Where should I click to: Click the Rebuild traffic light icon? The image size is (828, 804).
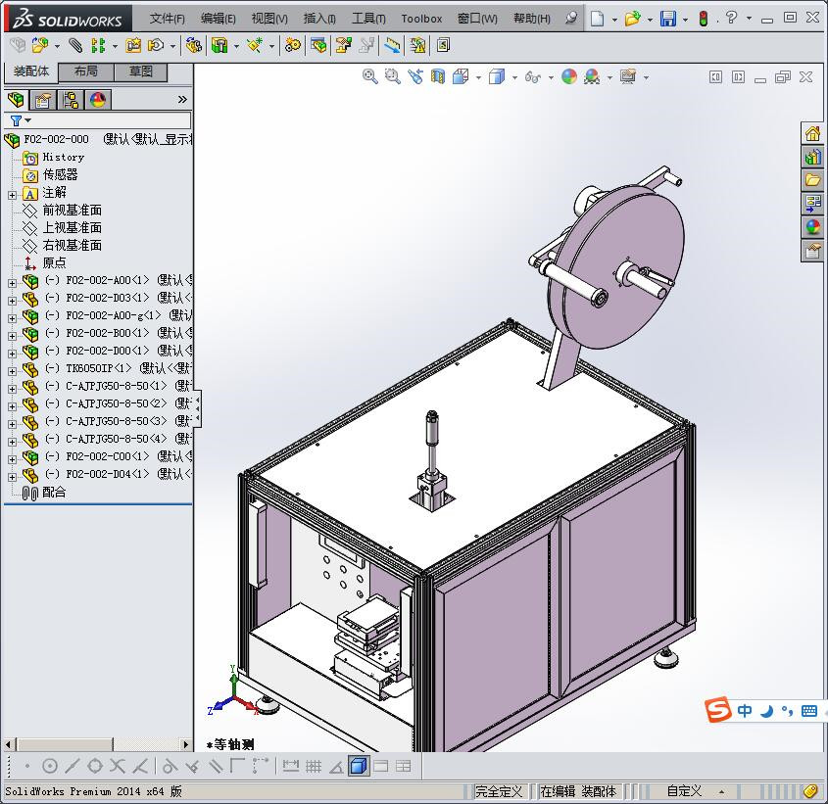click(x=704, y=19)
